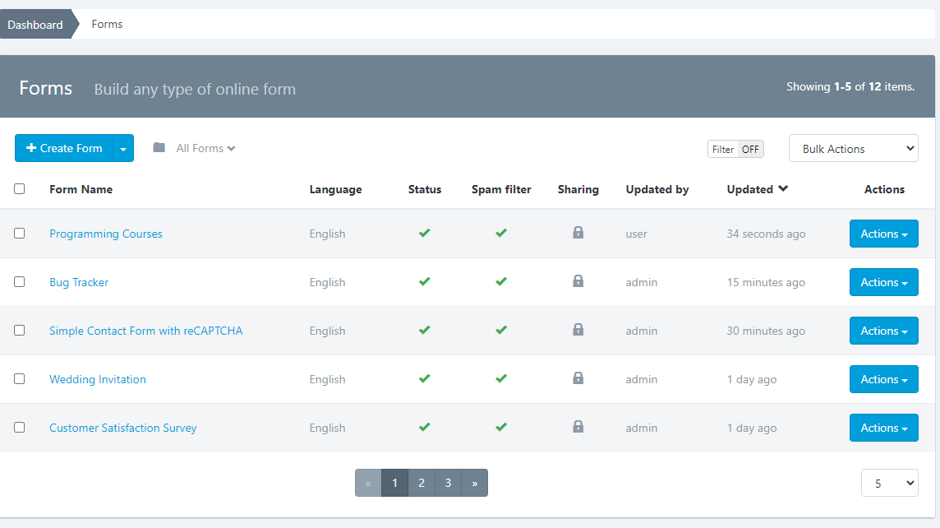The height and width of the screenshot is (528, 940).
Task: Click the spam filter checkmark for Bug Tracker
Action: (x=500, y=282)
